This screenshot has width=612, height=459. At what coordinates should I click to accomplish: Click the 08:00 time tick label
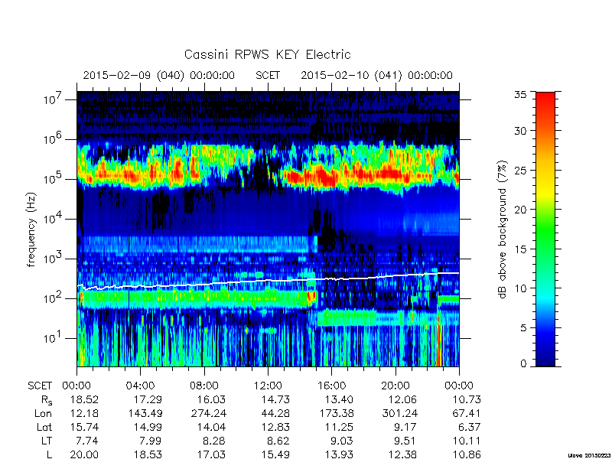pos(203,386)
